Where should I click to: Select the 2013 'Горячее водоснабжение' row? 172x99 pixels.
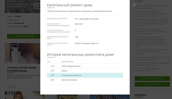[x=85, y=66]
